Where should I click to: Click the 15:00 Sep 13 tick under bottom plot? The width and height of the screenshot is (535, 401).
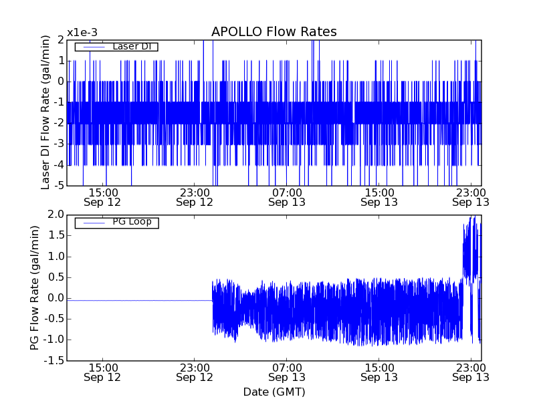click(x=379, y=372)
